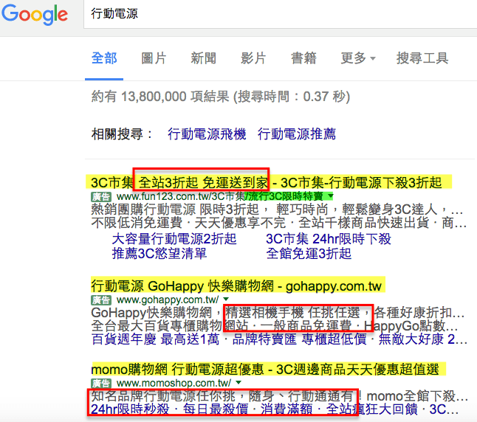Click the 廣告 badge beside www.fun123.com.tw

pos(101,197)
